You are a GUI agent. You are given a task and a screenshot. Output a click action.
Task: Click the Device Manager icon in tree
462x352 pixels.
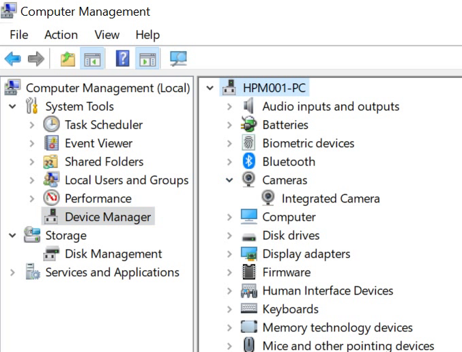51,216
